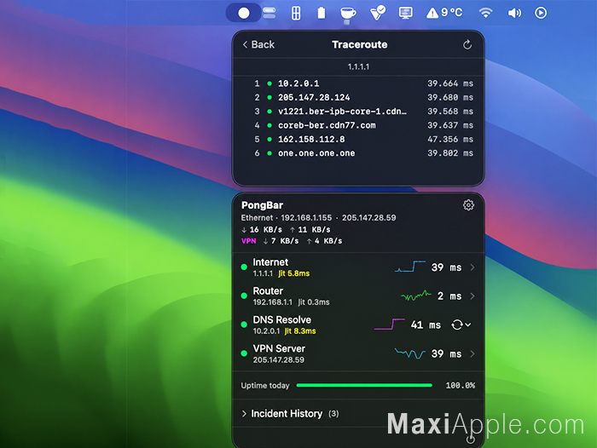Click the DNS Resolve row label
597x448 pixels.
(282, 320)
